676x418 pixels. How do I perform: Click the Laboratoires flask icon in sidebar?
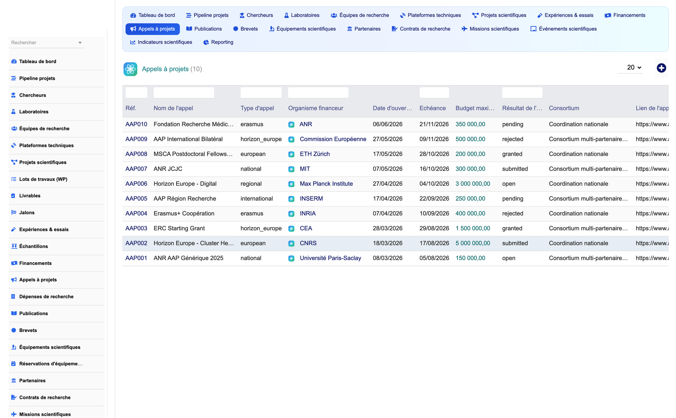14,112
